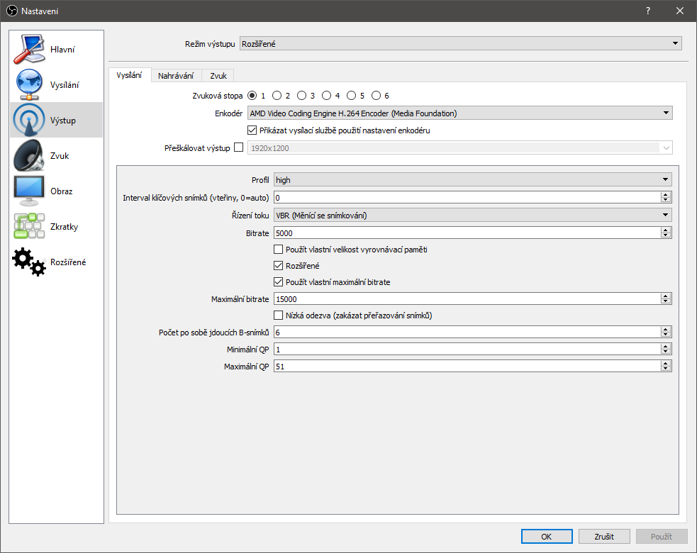Open the Rozšířené gears icon
The image size is (697, 553).
point(29,262)
